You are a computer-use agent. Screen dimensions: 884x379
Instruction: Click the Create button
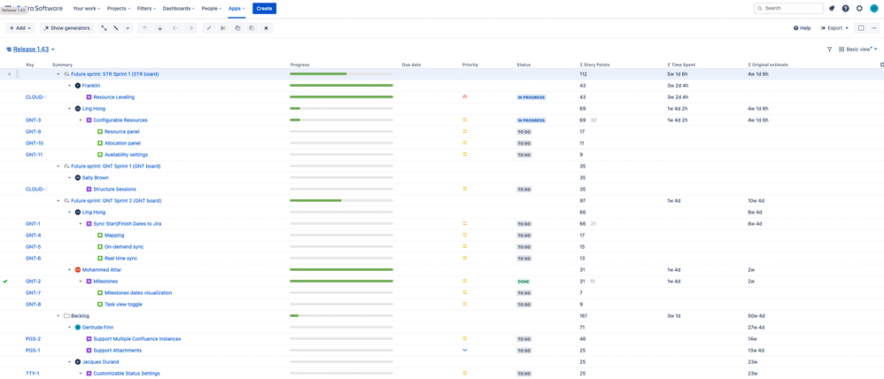(265, 9)
